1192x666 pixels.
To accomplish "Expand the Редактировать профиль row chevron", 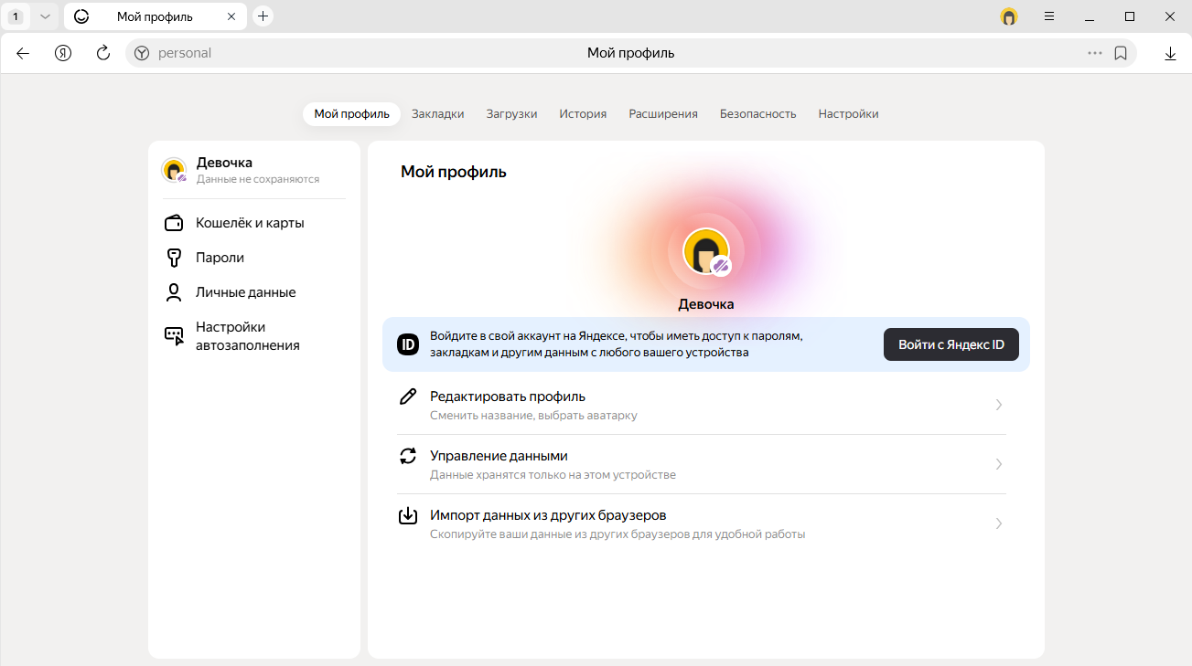I will coord(999,405).
